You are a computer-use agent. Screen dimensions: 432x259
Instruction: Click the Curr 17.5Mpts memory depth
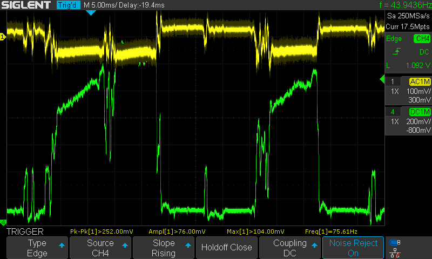(x=408, y=26)
